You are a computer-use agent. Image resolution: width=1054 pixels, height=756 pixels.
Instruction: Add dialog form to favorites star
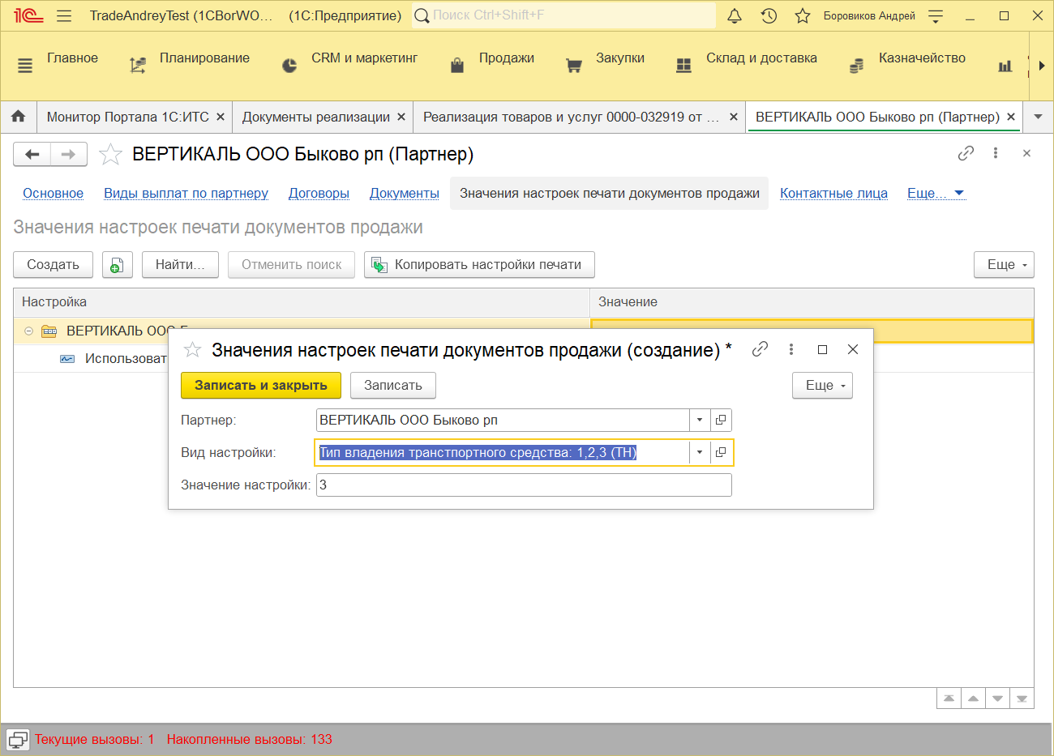click(192, 350)
